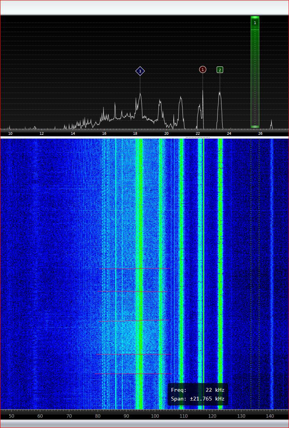Click the Freq: 22 kHz readout
Image resolution: width=289 pixels, height=428 pixels.
[x=198, y=390]
